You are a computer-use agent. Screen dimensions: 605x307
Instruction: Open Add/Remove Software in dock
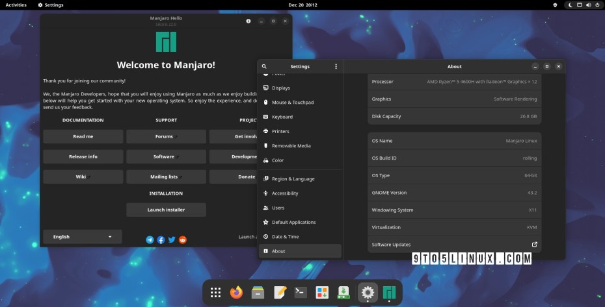[x=322, y=292]
